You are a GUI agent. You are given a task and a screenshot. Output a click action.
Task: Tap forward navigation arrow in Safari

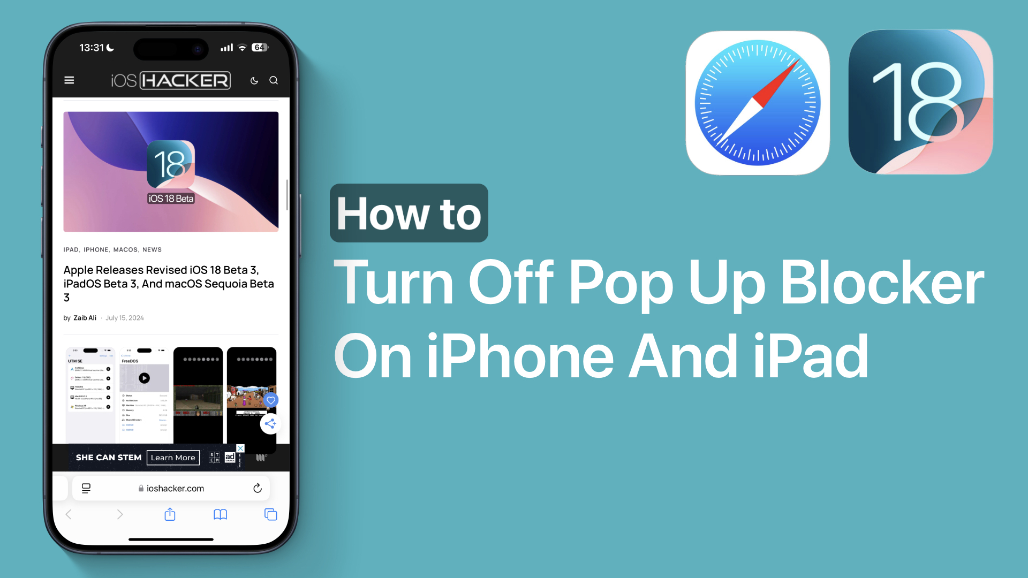click(120, 514)
